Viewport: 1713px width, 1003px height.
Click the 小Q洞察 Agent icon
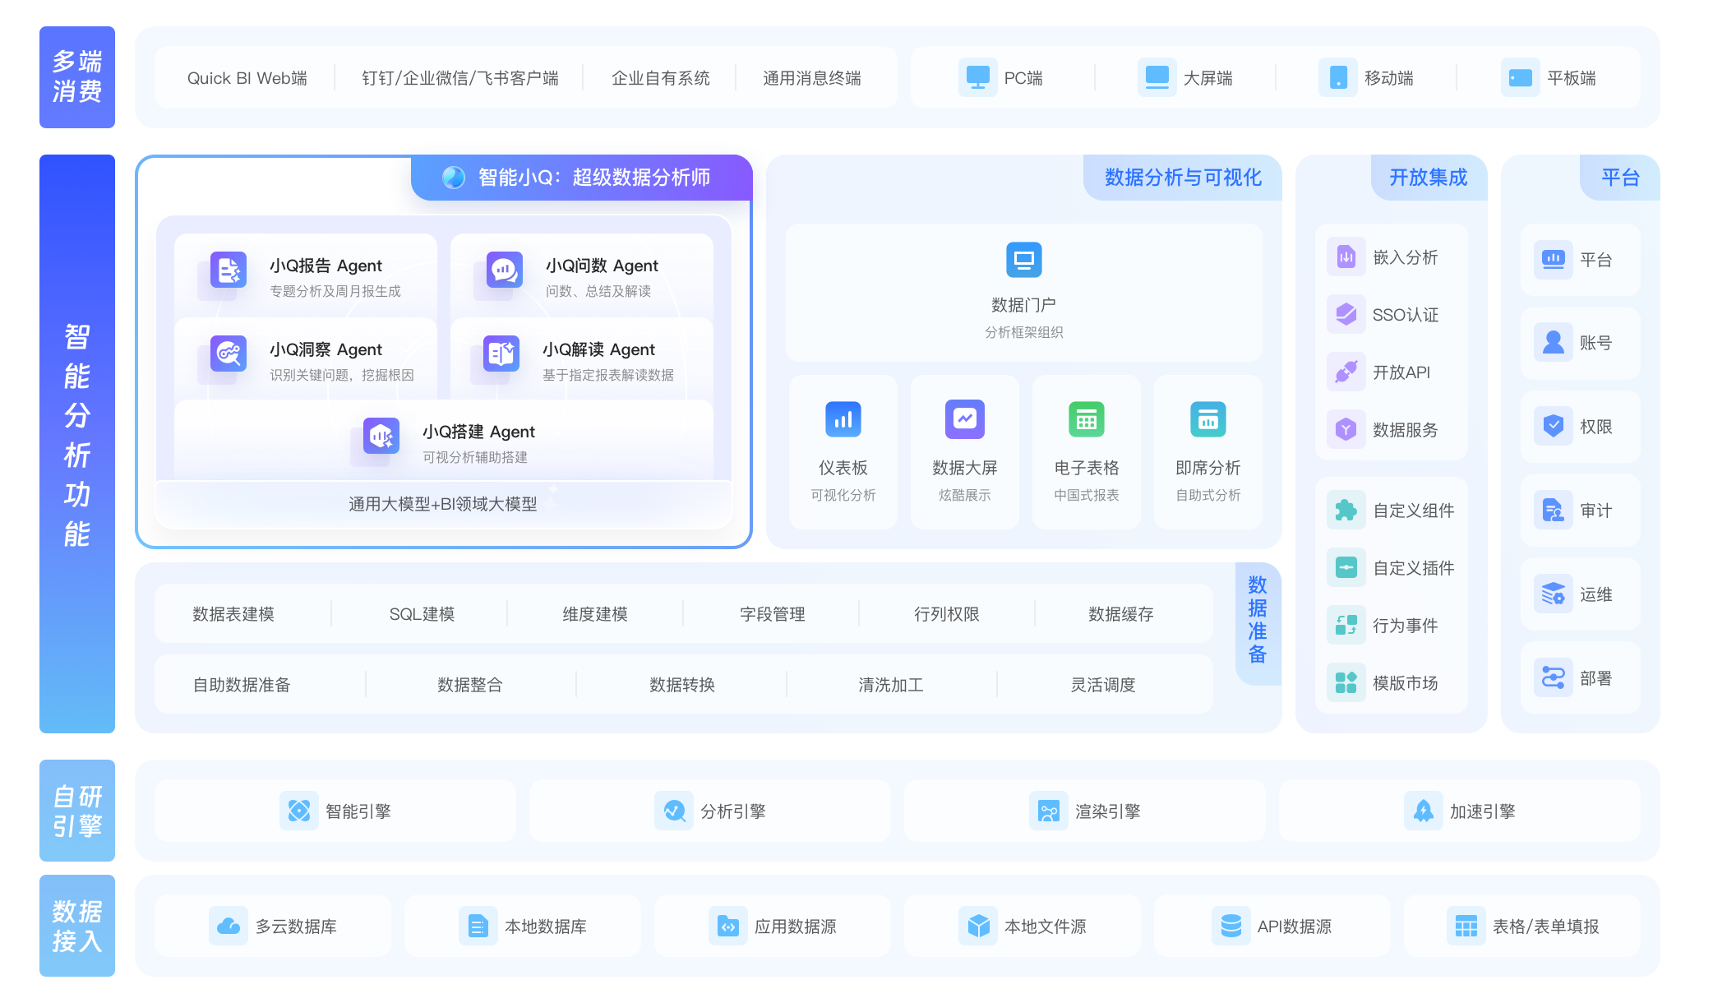click(228, 354)
